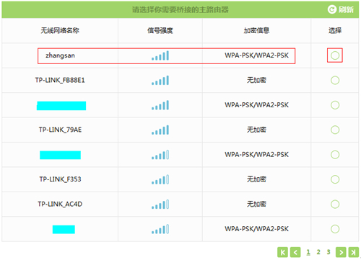
Task: Click signal strength bars for zhangsan
Action: (160, 55)
